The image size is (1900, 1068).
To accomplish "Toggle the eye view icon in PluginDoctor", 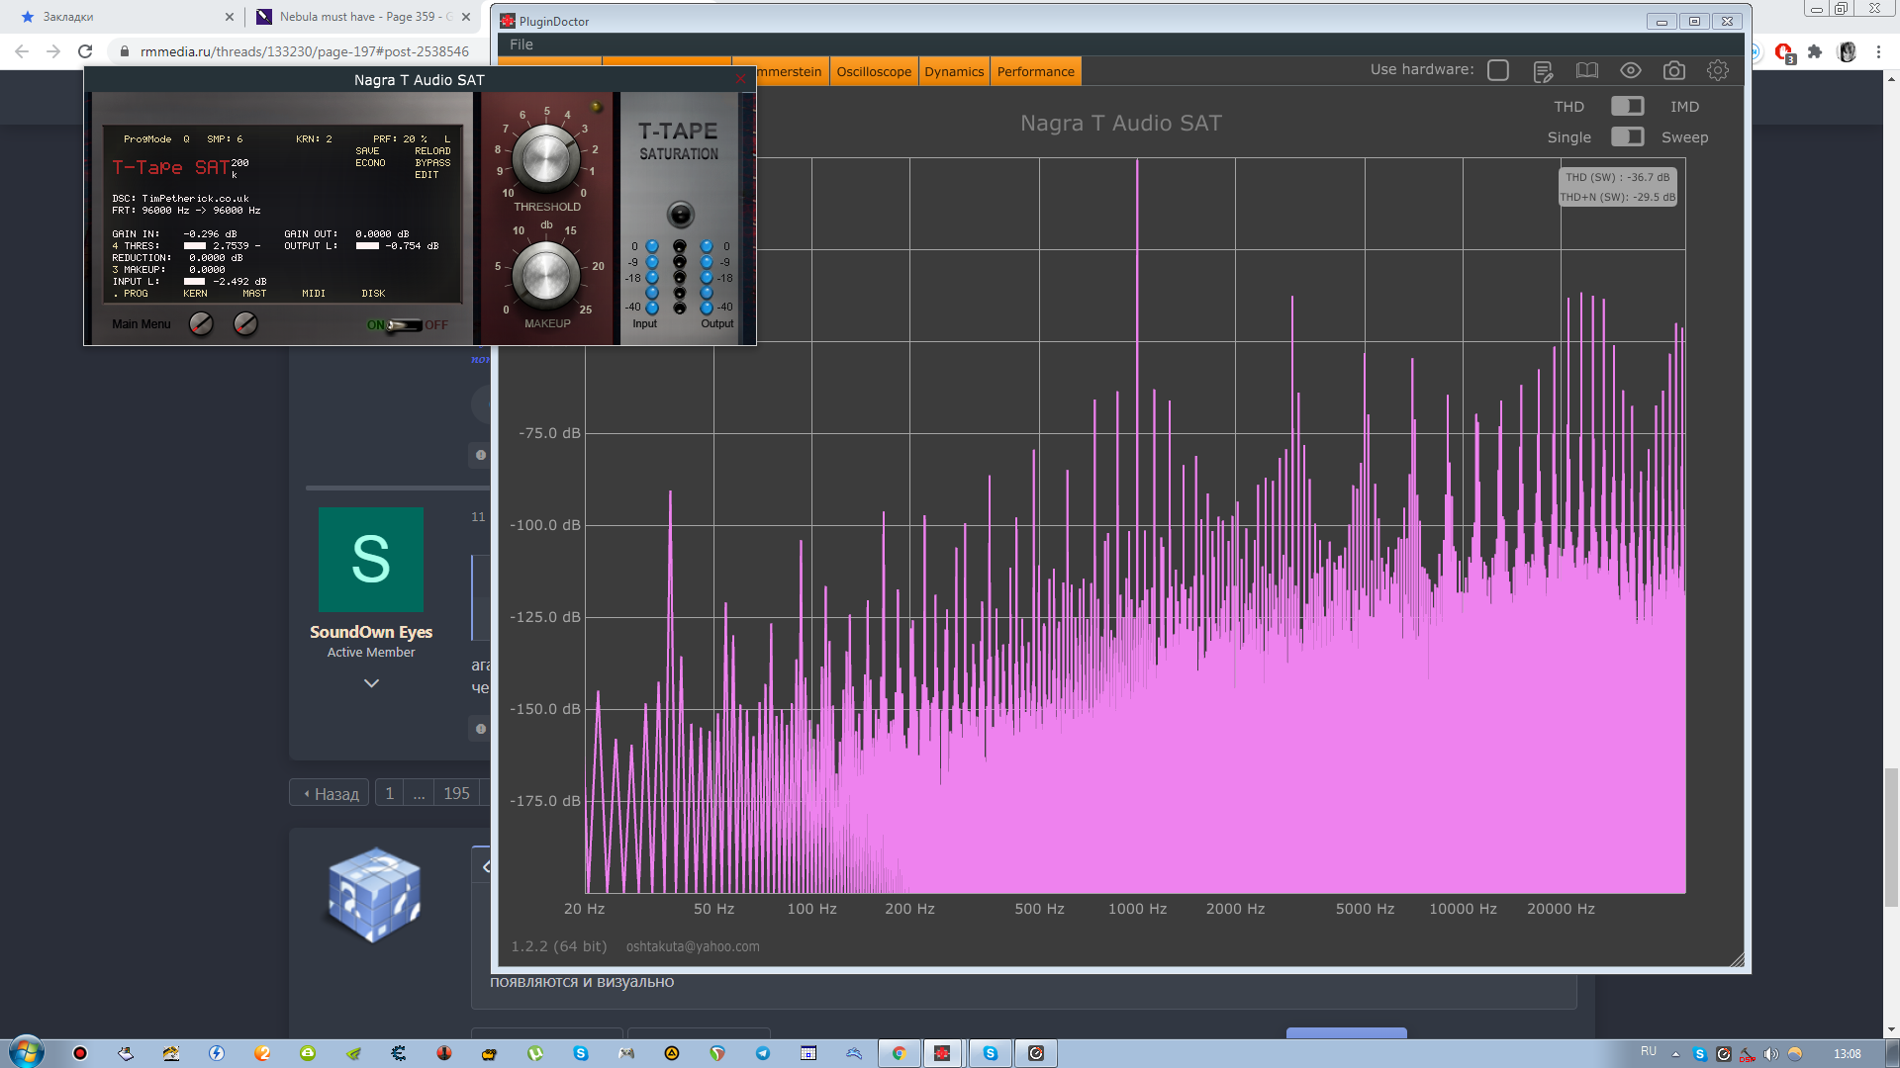I will (x=1631, y=71).
